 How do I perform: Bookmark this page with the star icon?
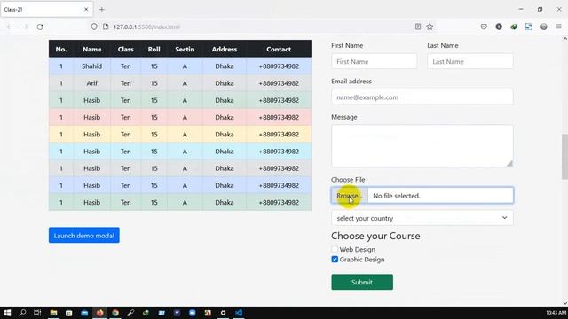(x=430, y=27)
